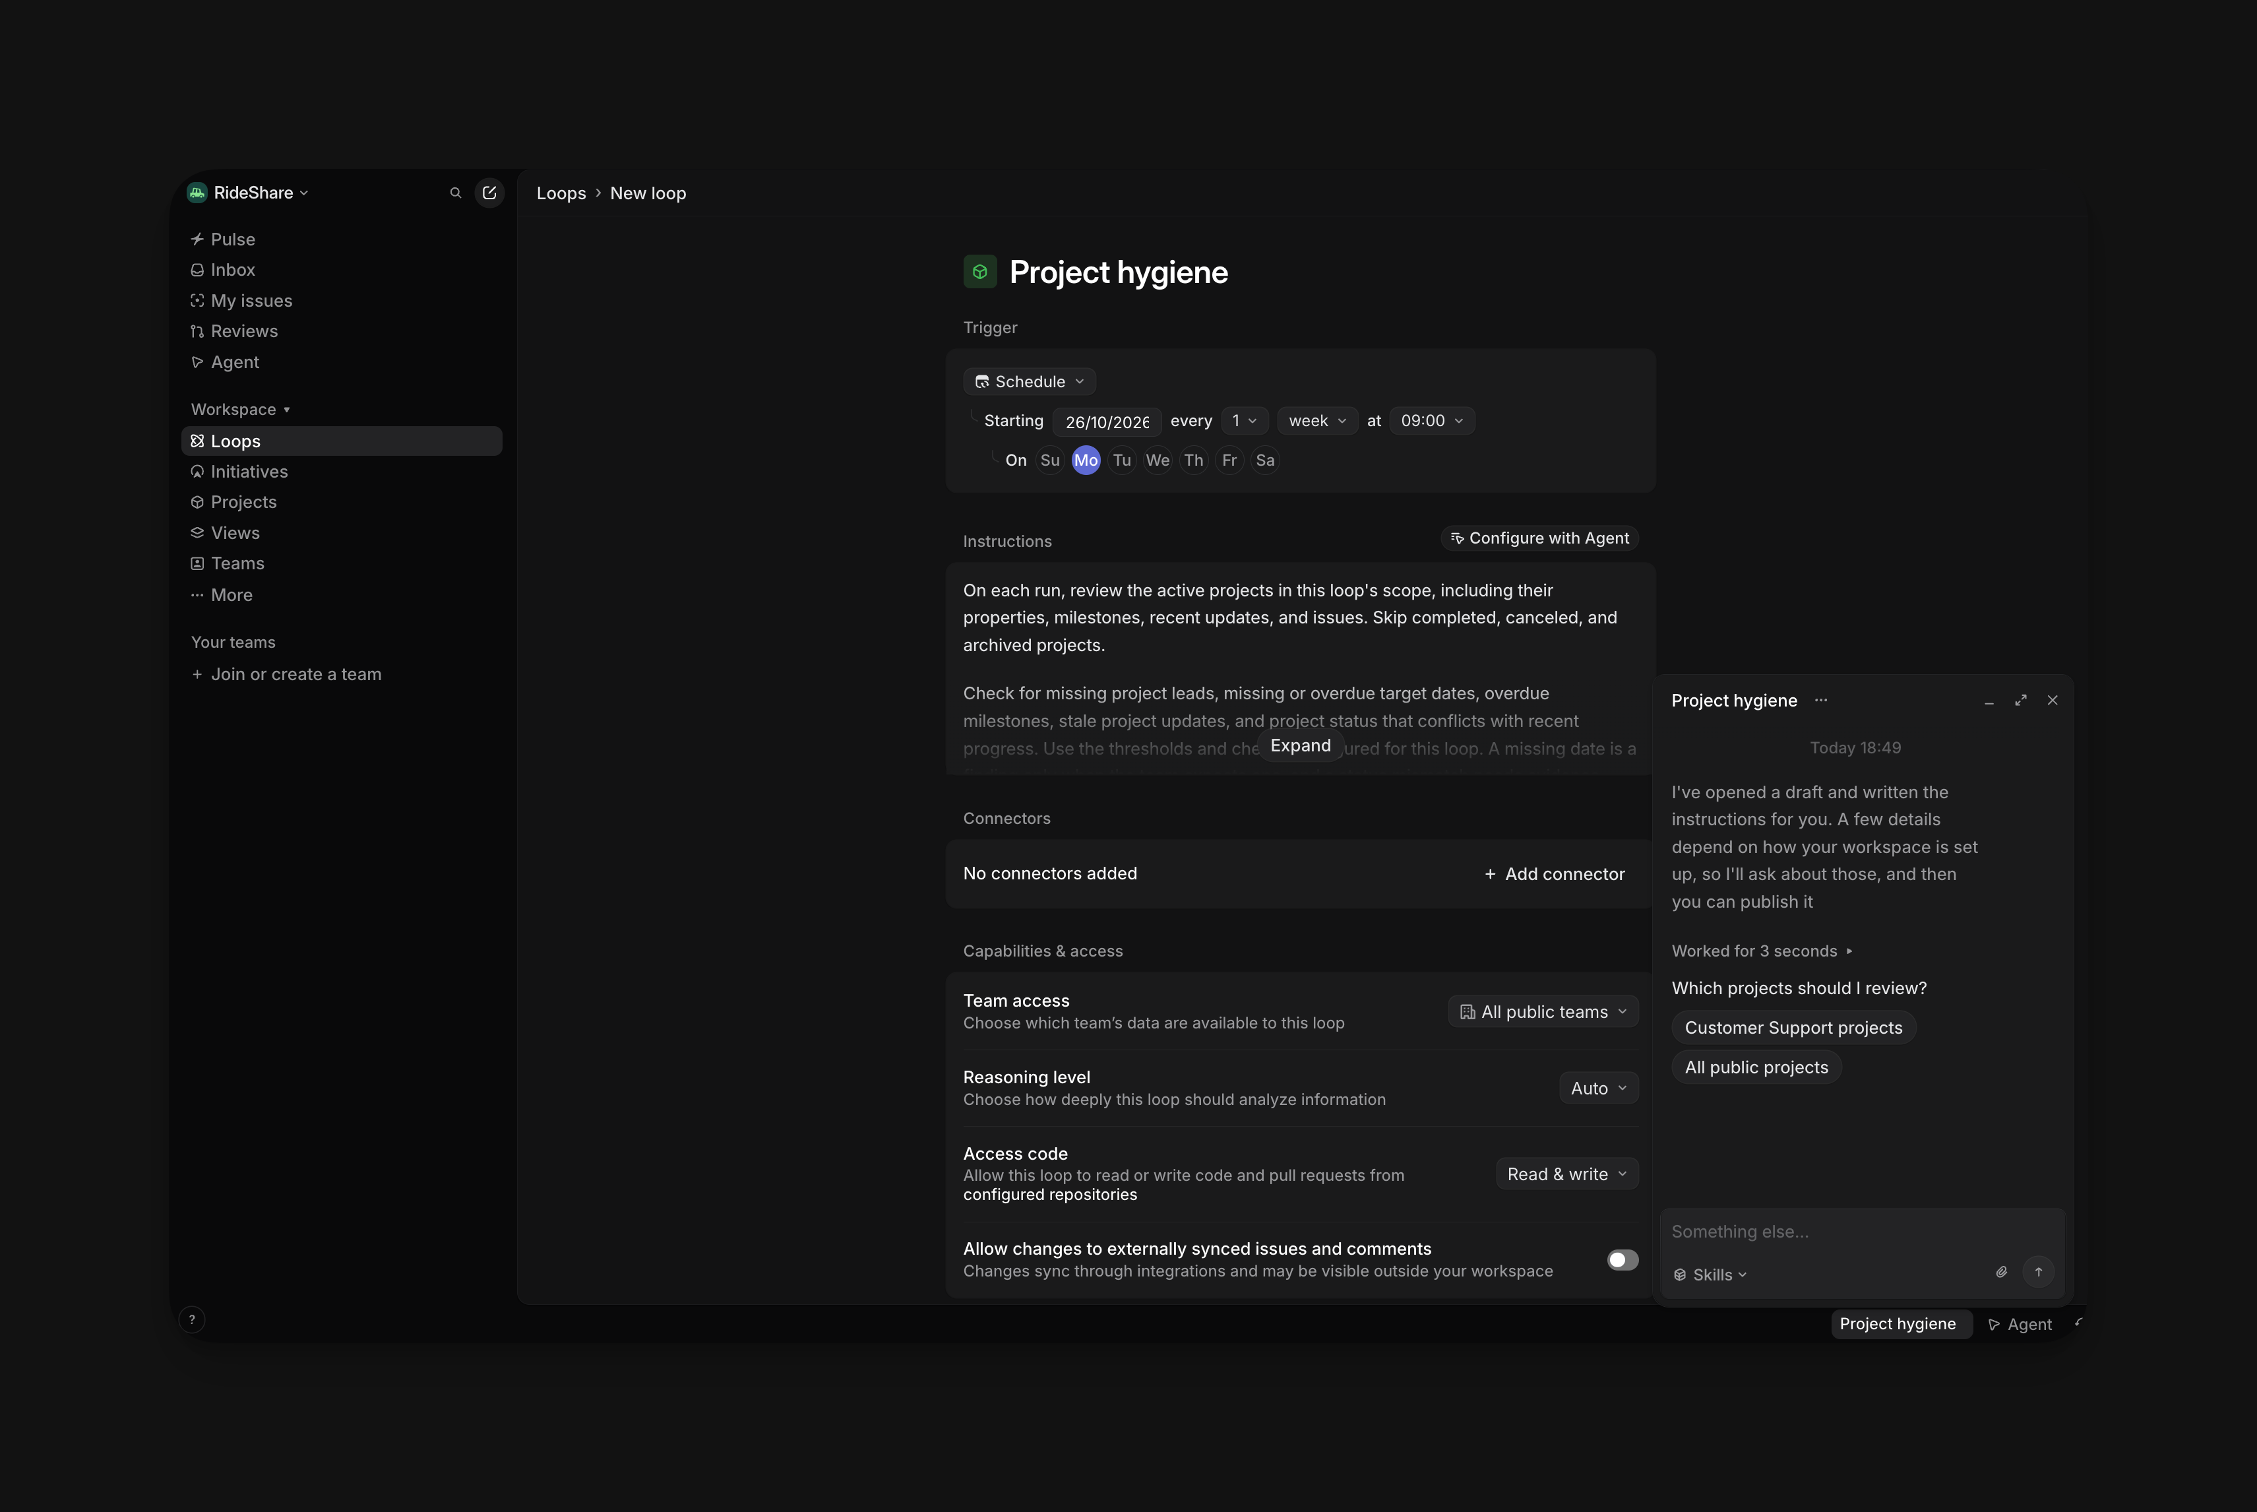Click the help question mark icon
The height and width of the screenshot is (1512, 2257).
pyautogui.click(x=192, y=1319)
